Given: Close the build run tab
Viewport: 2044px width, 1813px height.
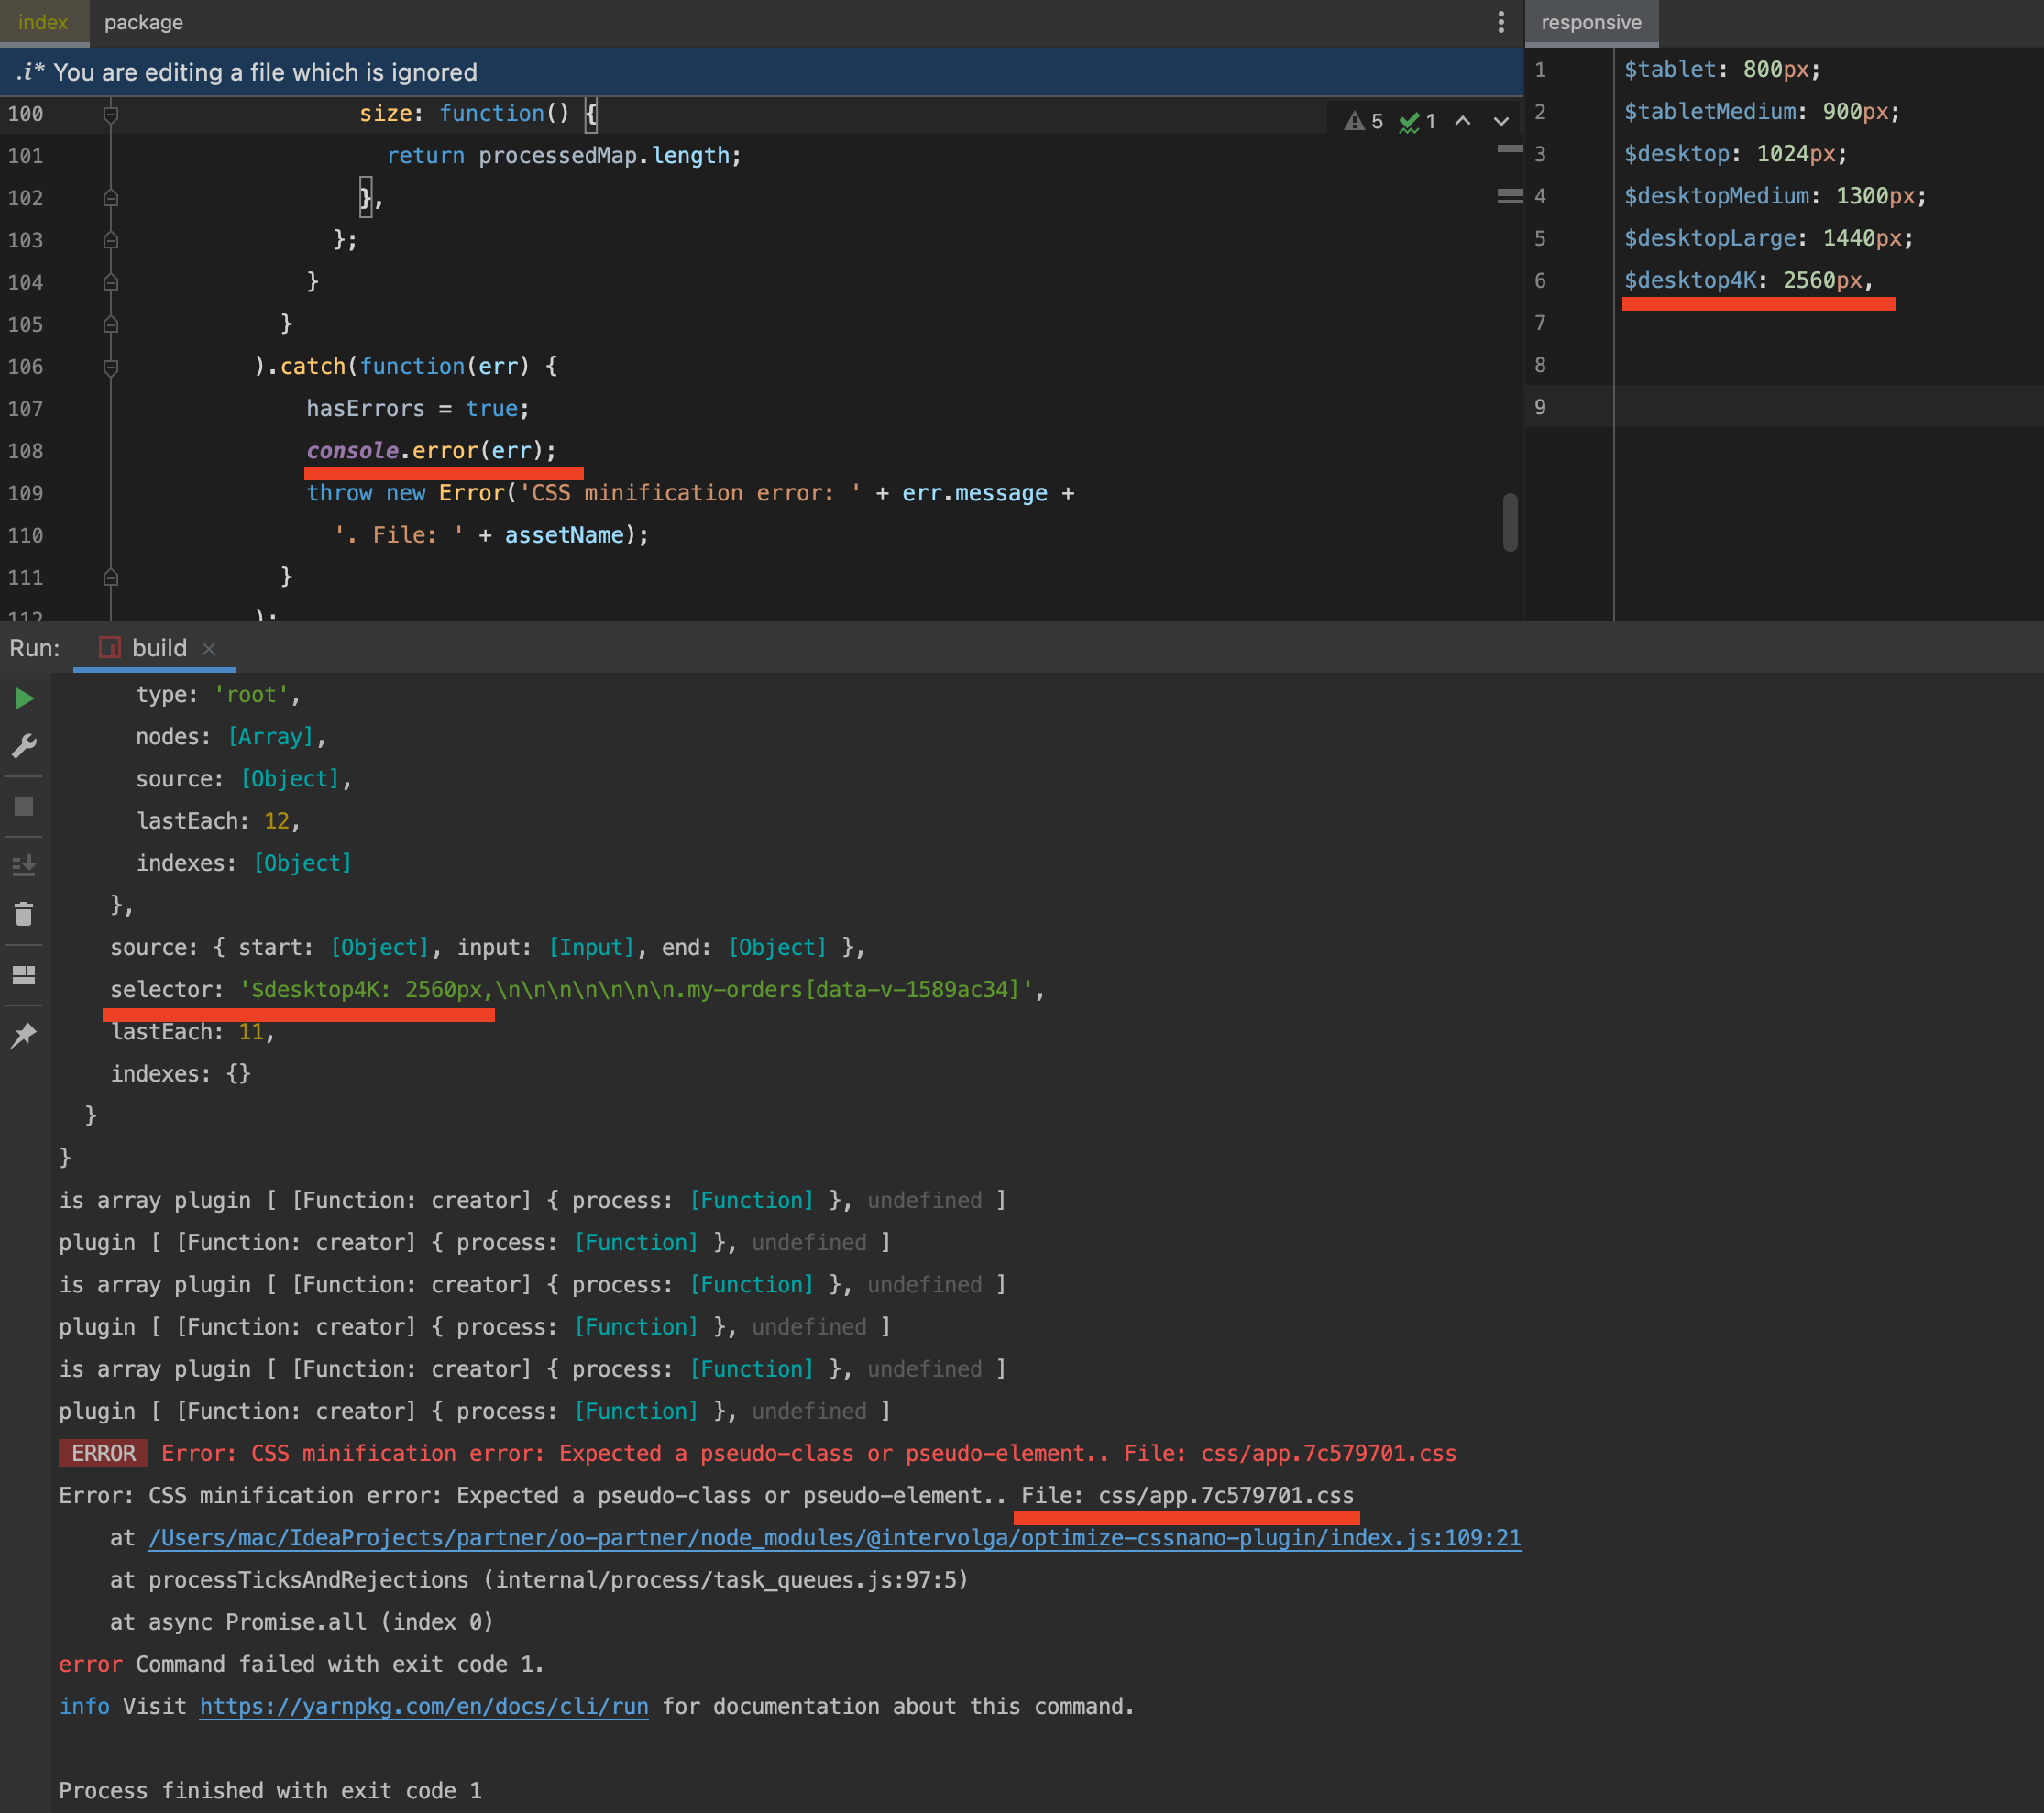Looking at the screenshot, I should coord(209,648).
